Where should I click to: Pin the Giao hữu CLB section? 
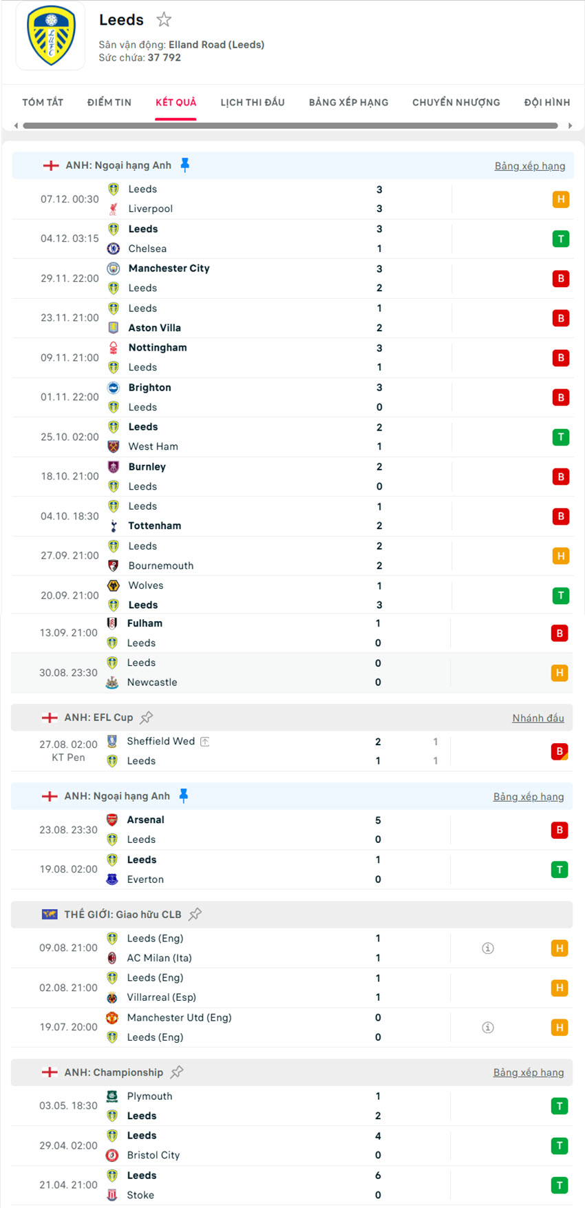[x=195, y=915]
